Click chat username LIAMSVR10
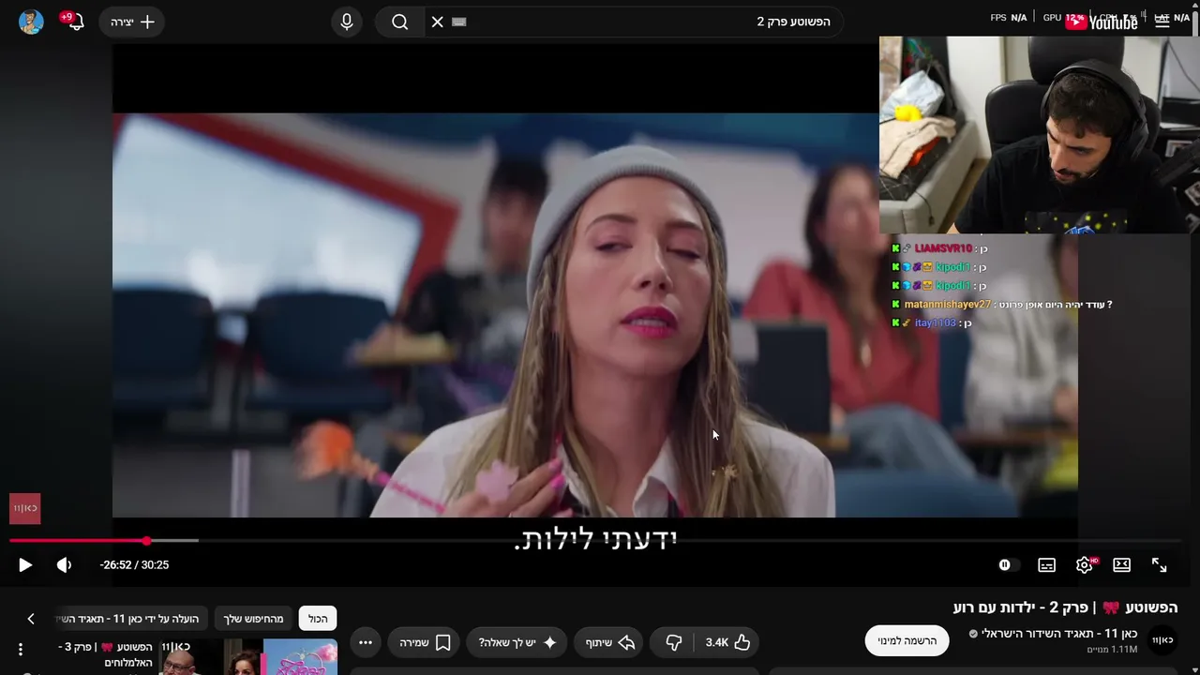This screenshot has width=1200, height=675. 943,248
